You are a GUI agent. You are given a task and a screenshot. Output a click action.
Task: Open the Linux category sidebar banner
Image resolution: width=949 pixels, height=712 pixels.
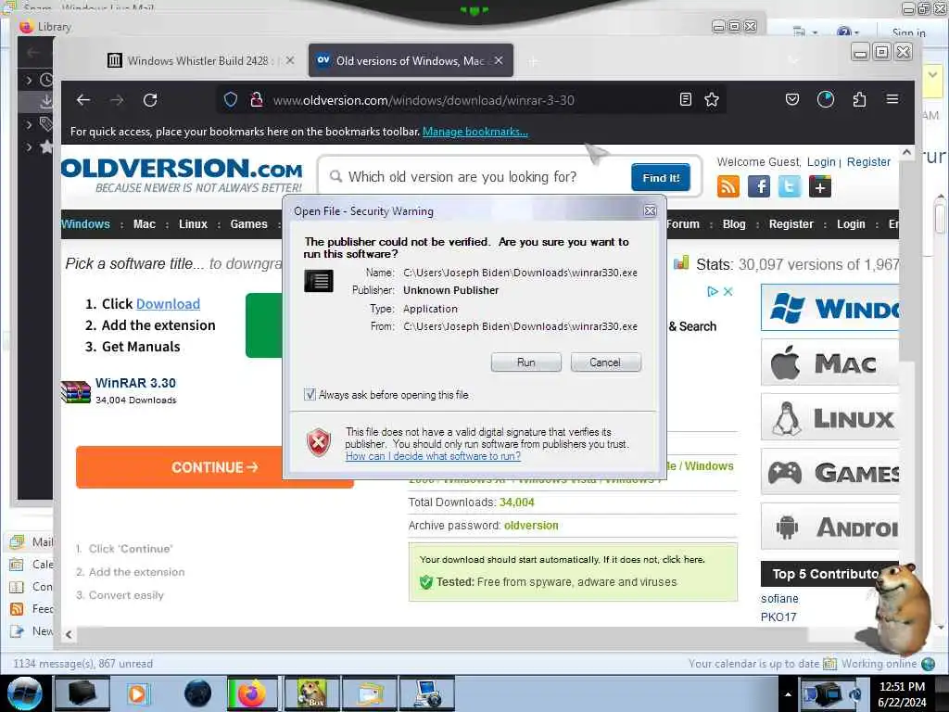(829, 417)
